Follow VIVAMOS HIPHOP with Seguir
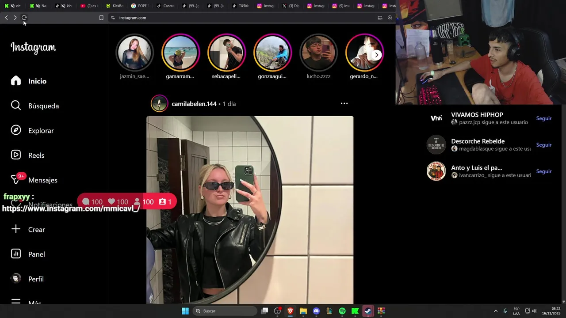Screen dimensions: 566x318 click(x=543, y=118)
